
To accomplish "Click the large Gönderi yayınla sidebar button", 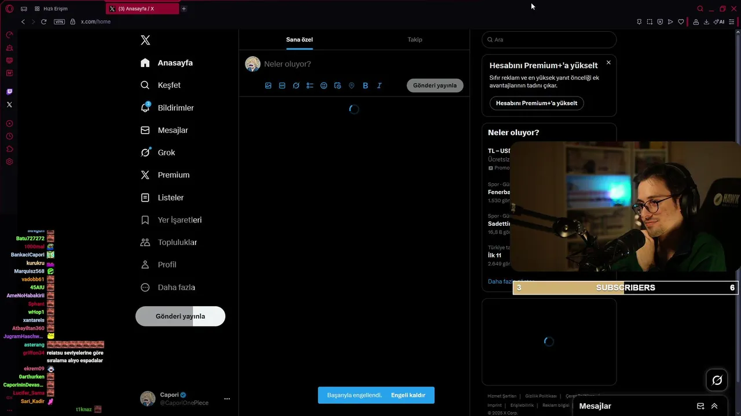I will [180, 316].
